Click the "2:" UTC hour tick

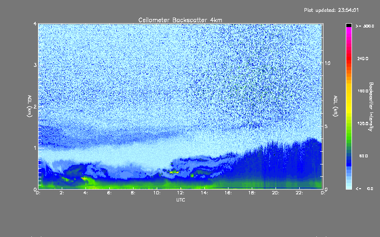pyautogui.click(x=62, y=193)
